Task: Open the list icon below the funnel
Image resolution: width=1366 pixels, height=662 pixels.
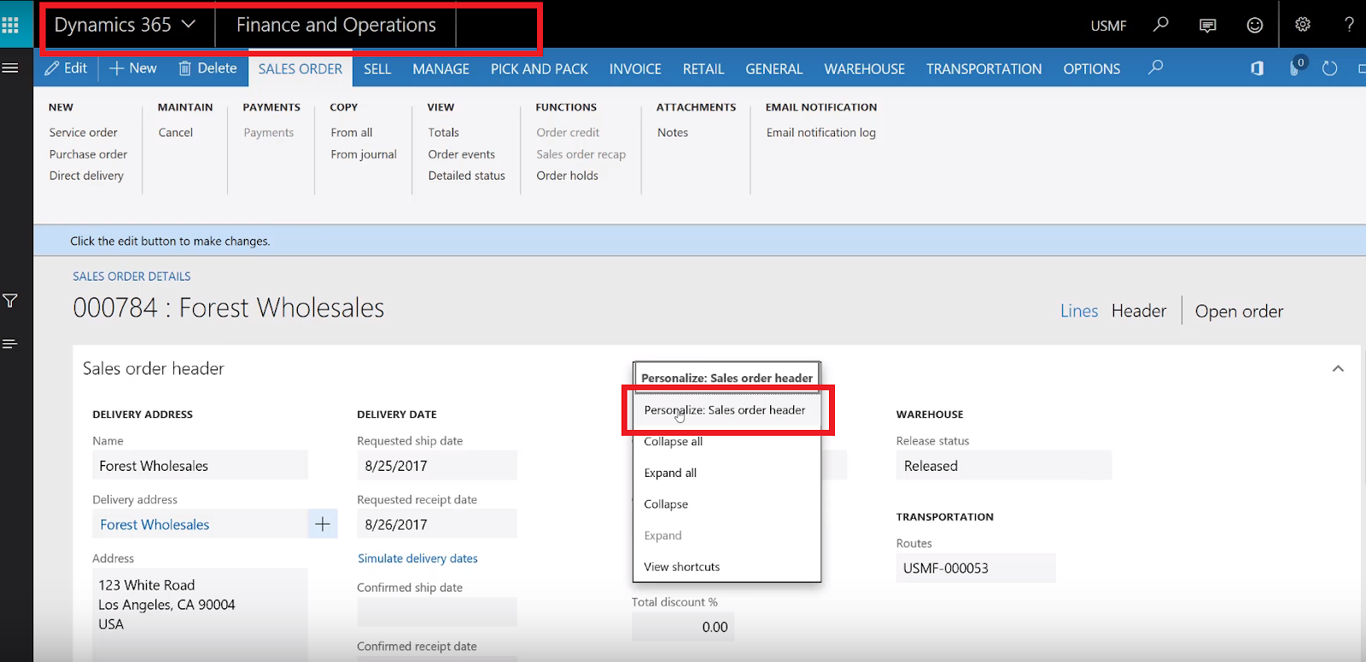Action: coord(10,344)
